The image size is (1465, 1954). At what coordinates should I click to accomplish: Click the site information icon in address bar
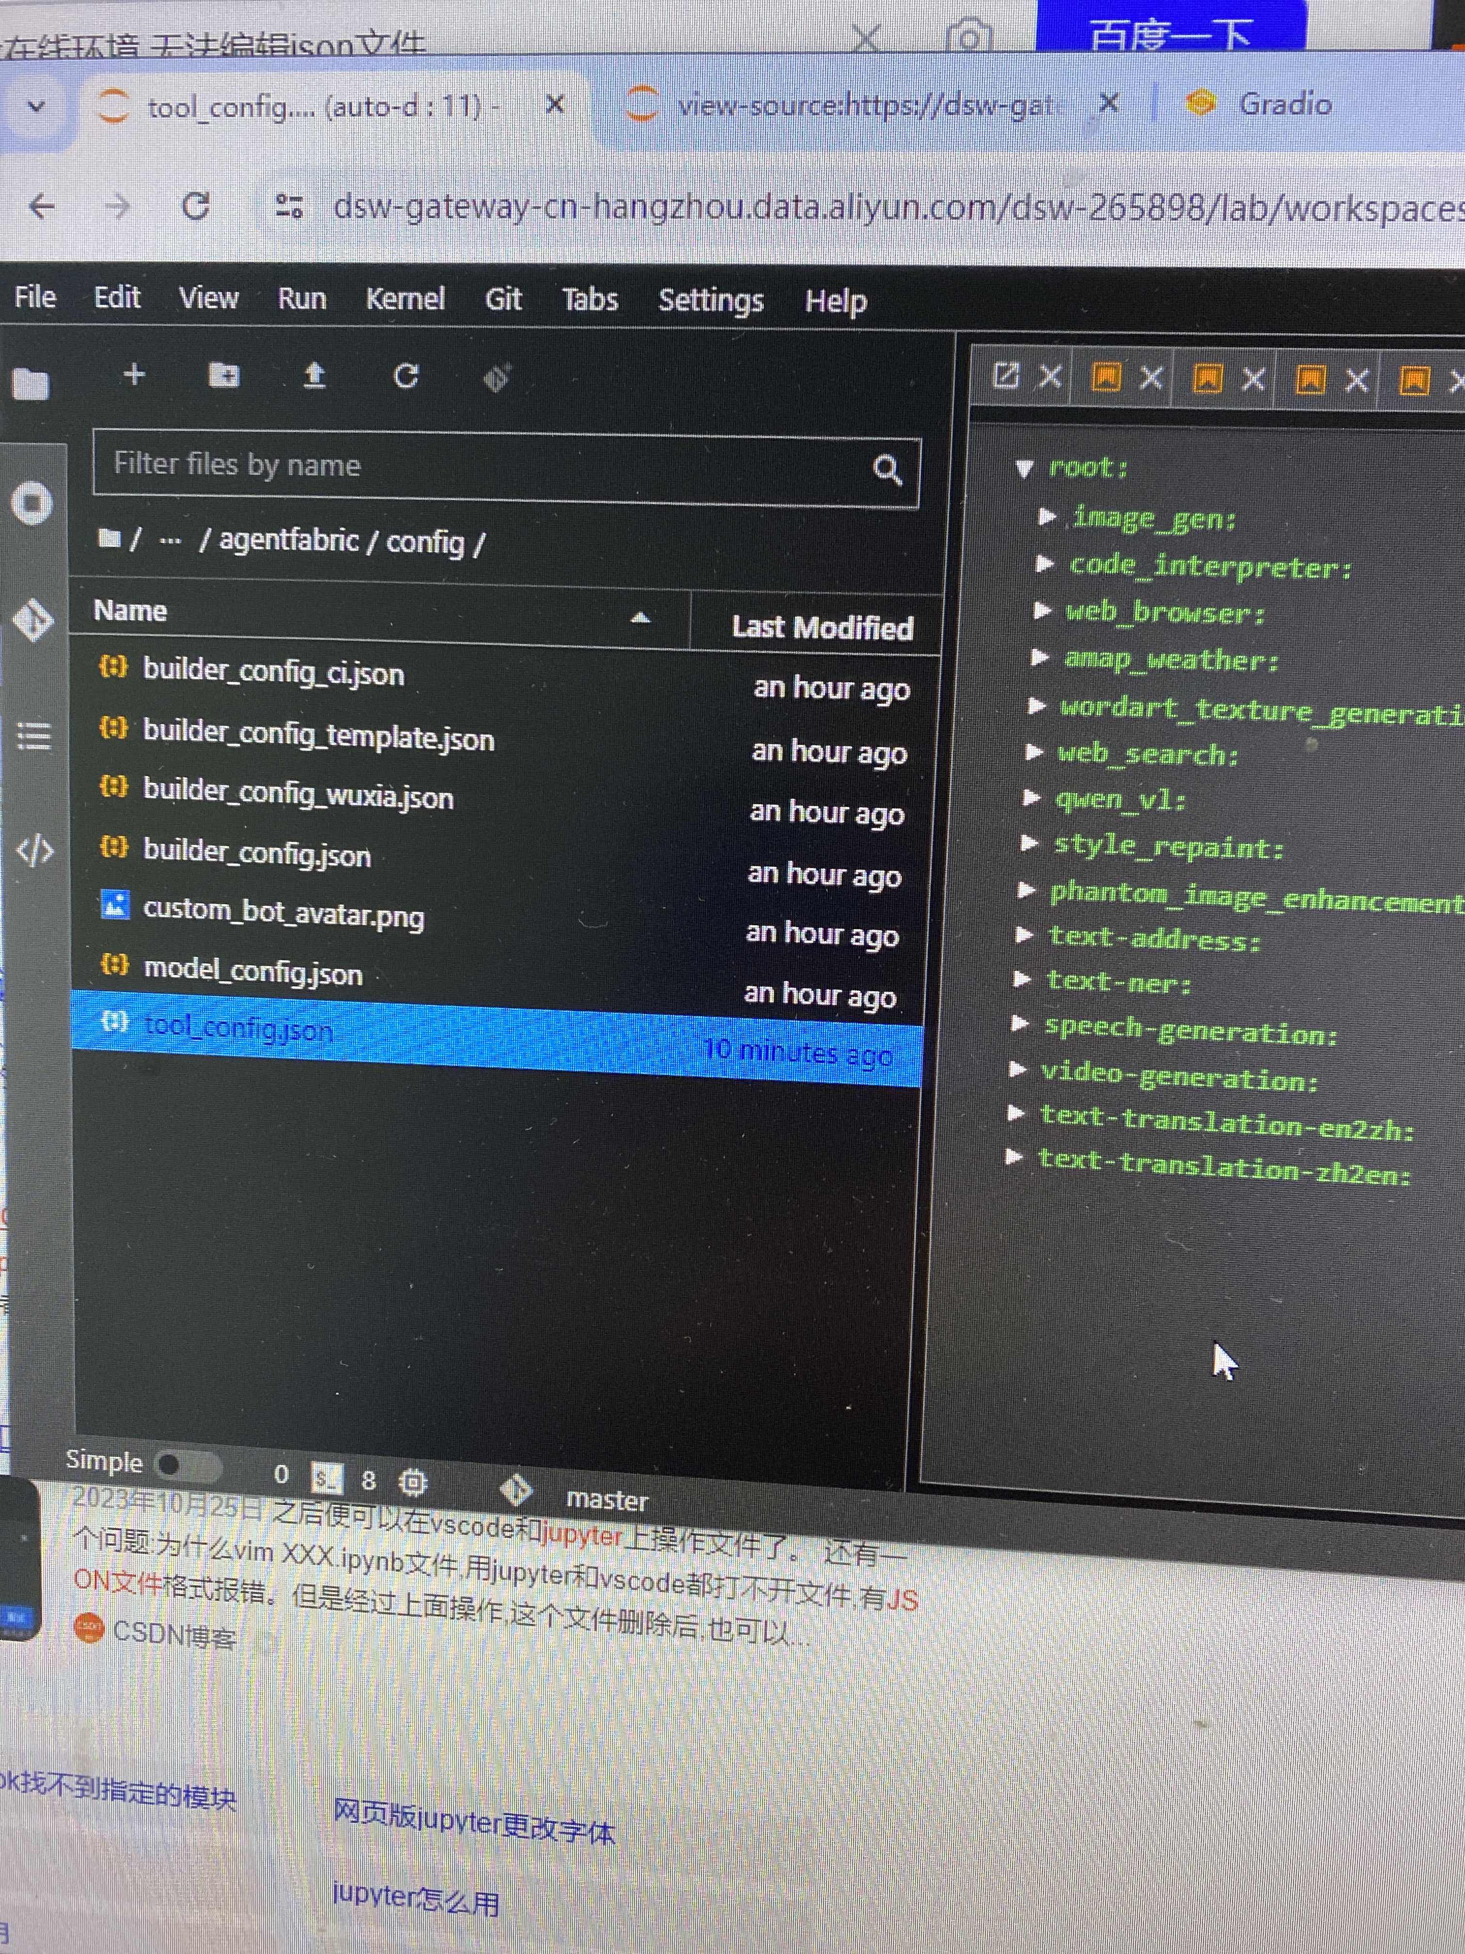pyautogui.click(x=289, y=207)
